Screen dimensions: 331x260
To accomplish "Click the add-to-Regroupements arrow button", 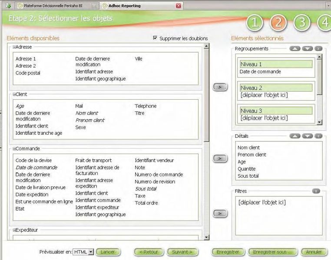I will 220,87.
